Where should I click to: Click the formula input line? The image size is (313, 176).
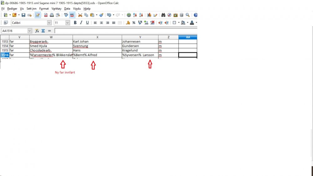[125, 31]
